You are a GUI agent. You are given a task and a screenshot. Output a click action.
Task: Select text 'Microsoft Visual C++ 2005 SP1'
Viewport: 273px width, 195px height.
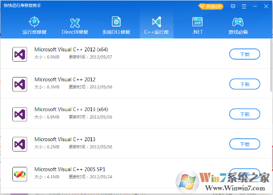click(x=70, y=169)
